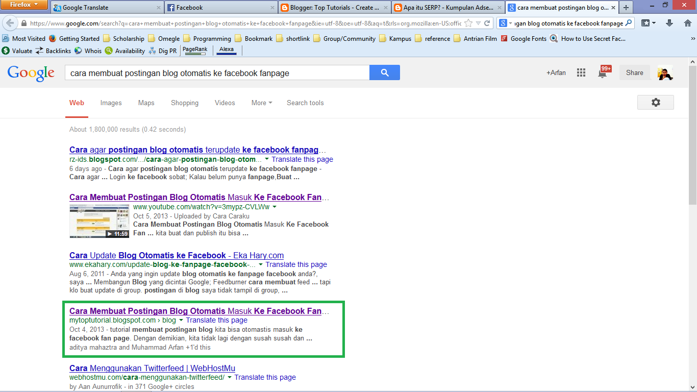Open How to Use Secret Fac... bookmark
Image resolution: width=697 pixels, height=392 pixels.
(x=588, y=38)
